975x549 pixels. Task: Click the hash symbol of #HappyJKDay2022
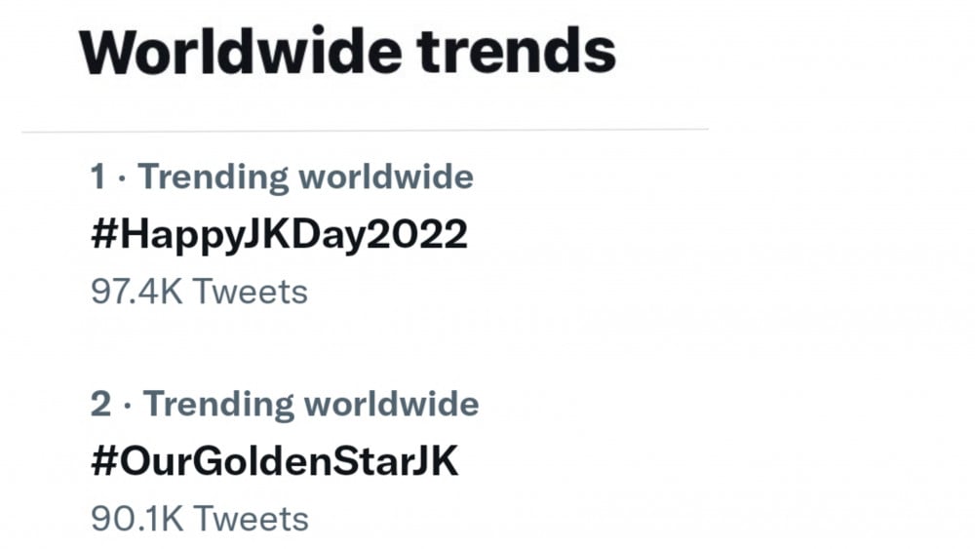click(104, 235)
